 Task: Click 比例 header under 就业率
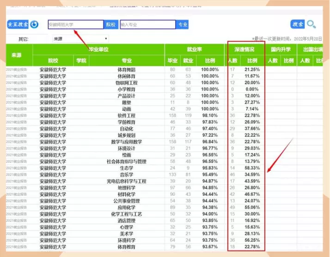click(x=210, y=61)
